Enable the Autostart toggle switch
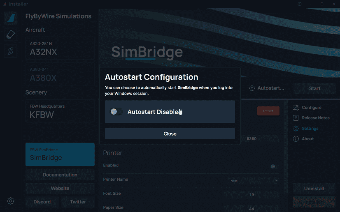This screenshot has height=212, width=340. click(x=116, y=112)
